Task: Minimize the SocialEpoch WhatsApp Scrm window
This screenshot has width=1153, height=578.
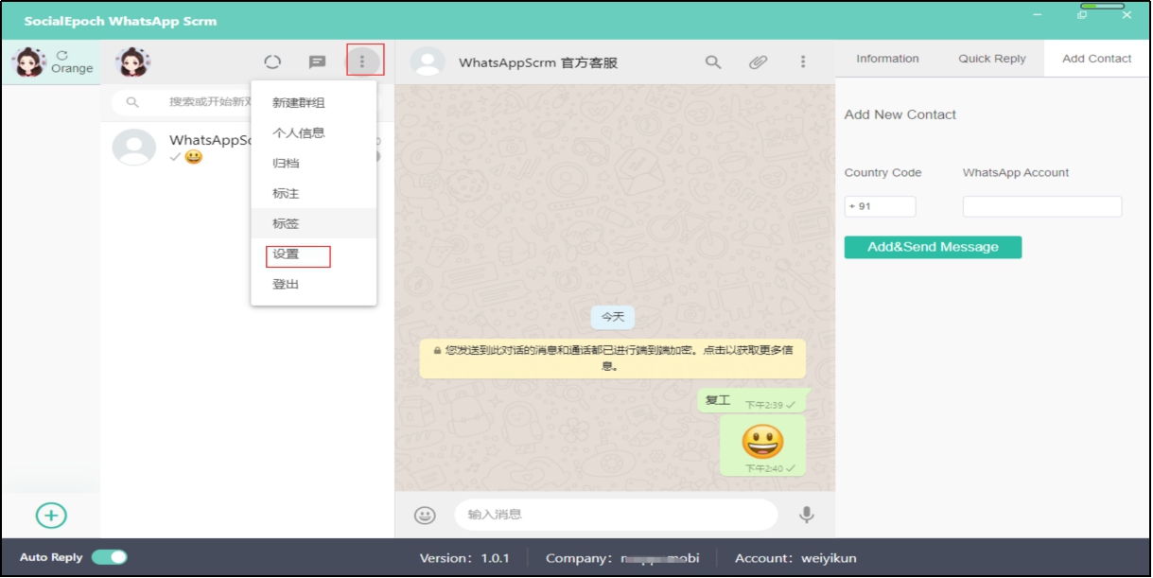Action: (x=1038, y=15)
